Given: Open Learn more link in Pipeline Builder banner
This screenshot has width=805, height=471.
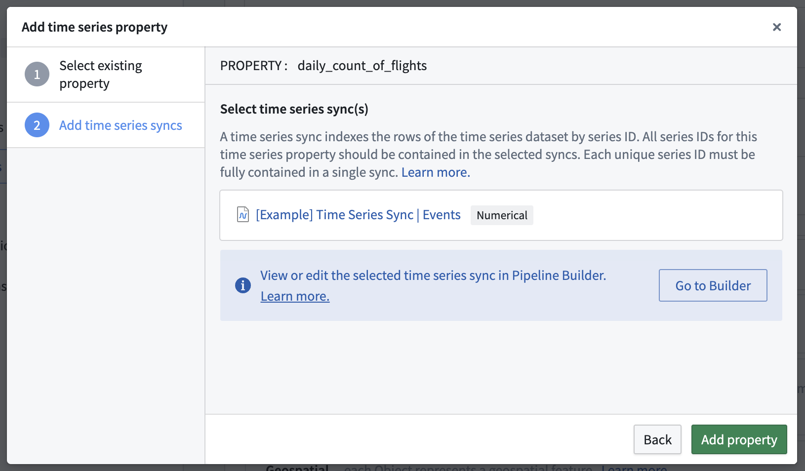Looking at the screenshot, I should (295, 296).
